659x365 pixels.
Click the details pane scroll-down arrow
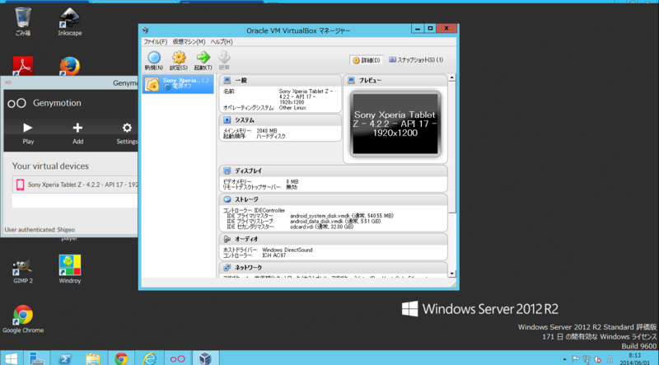click(452, 274)
